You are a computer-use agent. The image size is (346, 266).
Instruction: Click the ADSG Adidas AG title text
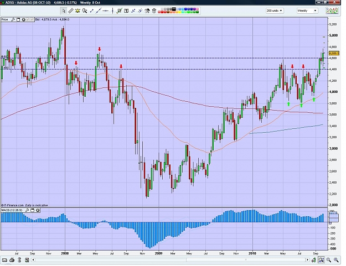(x=28, y=3)
